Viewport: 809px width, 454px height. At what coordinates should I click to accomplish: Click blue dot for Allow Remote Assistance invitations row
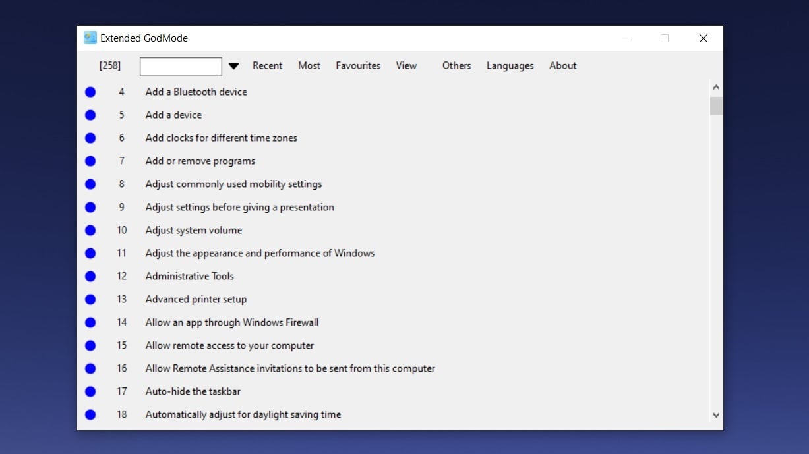(x=90, y=369)
